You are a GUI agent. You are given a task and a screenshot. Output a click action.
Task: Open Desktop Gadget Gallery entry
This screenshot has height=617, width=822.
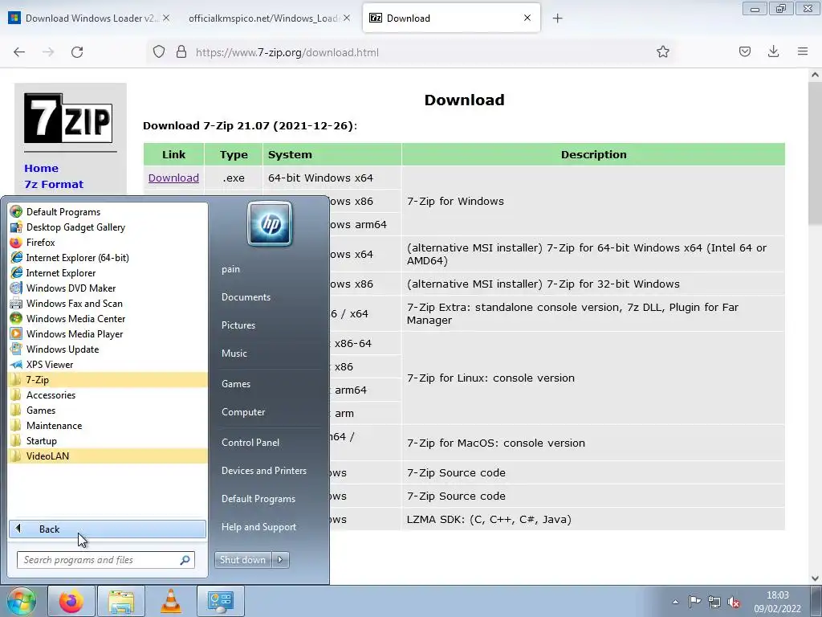(x=108, y=227)
